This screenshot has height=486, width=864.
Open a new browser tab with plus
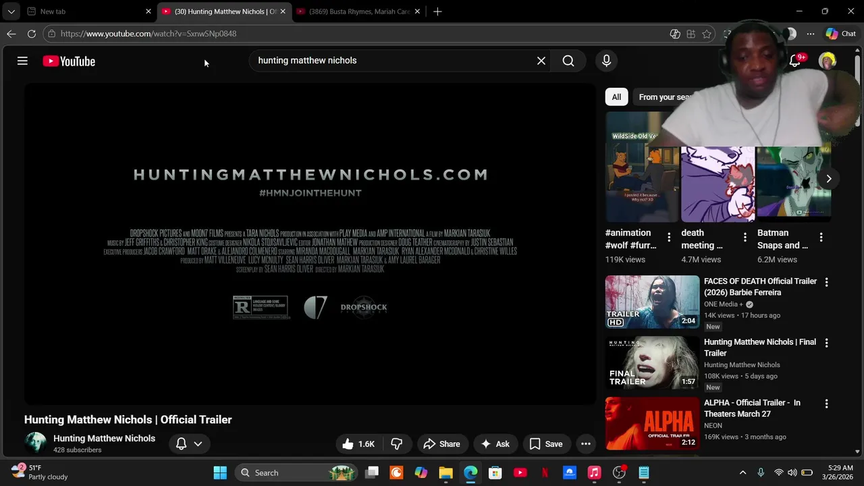(x=437, y=11)
